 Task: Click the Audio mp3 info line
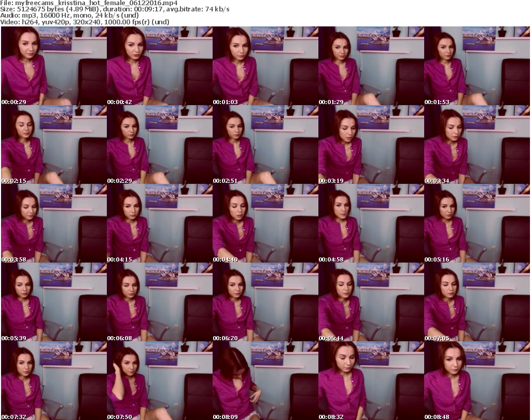tap(69, 16)
